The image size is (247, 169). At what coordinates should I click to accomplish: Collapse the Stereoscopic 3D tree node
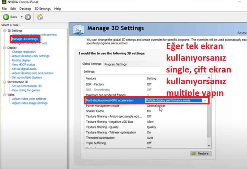point(5,82)
